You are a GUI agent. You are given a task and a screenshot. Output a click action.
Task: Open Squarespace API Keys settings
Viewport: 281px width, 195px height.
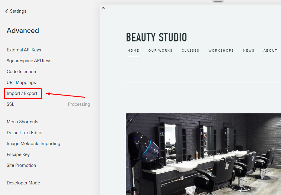[x=29, y=61]
